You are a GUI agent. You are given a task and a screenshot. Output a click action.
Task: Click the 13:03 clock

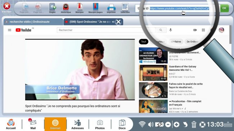coord(215,124)
